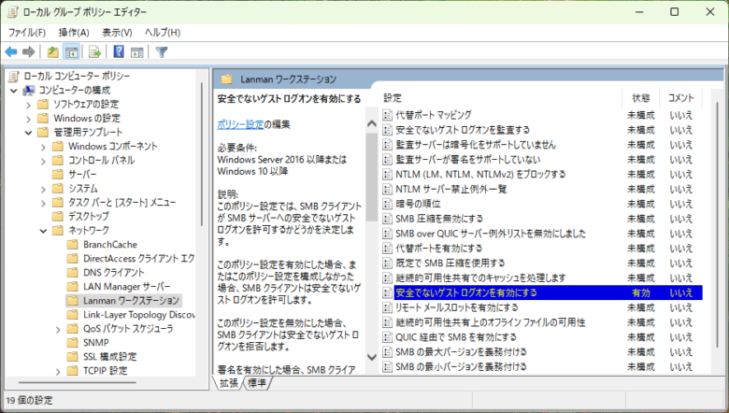Screen dimensions: 729x413
Task: Select SMB の最小バージョンを義務付ける policy
Action: 461,366
